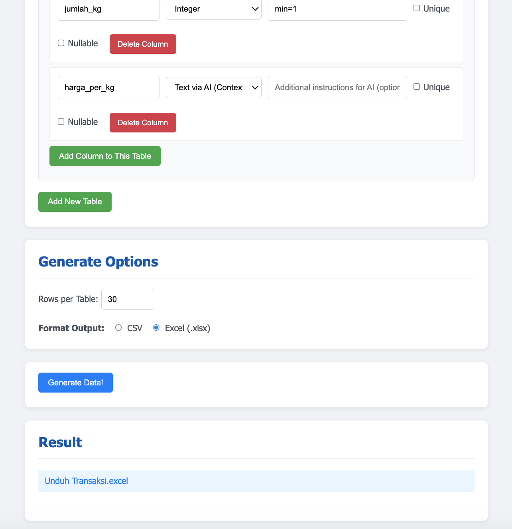The image size is (512, 529).
Task: Select Excel (.xlsx) output format
Action: coord(156,328)
